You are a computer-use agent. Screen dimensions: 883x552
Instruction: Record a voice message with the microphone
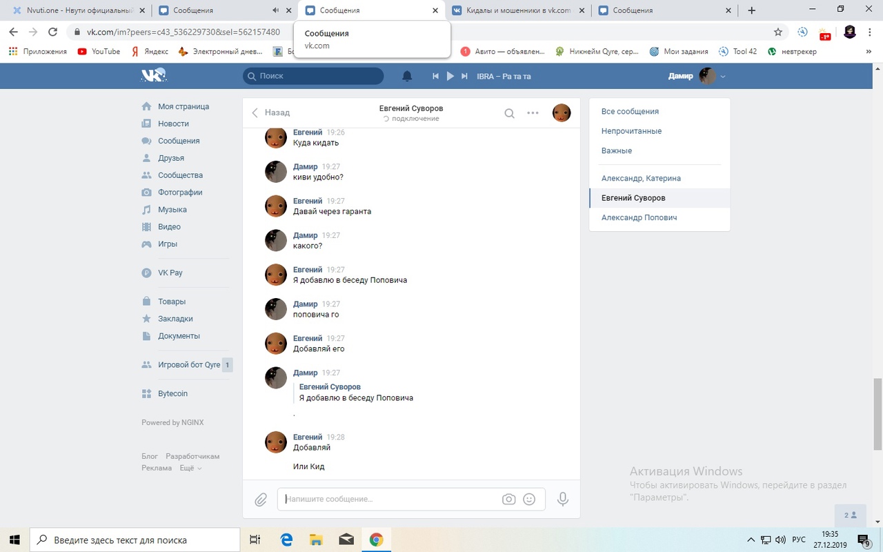tap(563, 499)
